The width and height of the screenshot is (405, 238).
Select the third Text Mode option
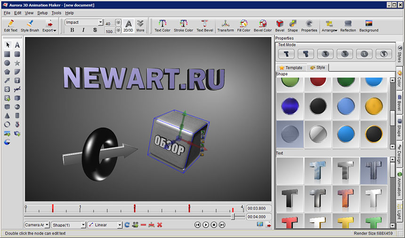point(325,54)
